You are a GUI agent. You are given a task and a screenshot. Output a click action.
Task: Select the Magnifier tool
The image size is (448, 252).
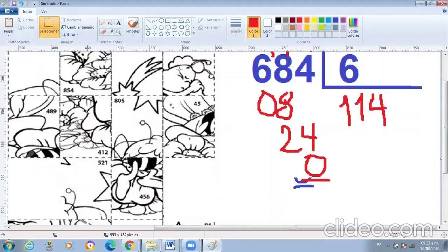[x=119, y=32]
